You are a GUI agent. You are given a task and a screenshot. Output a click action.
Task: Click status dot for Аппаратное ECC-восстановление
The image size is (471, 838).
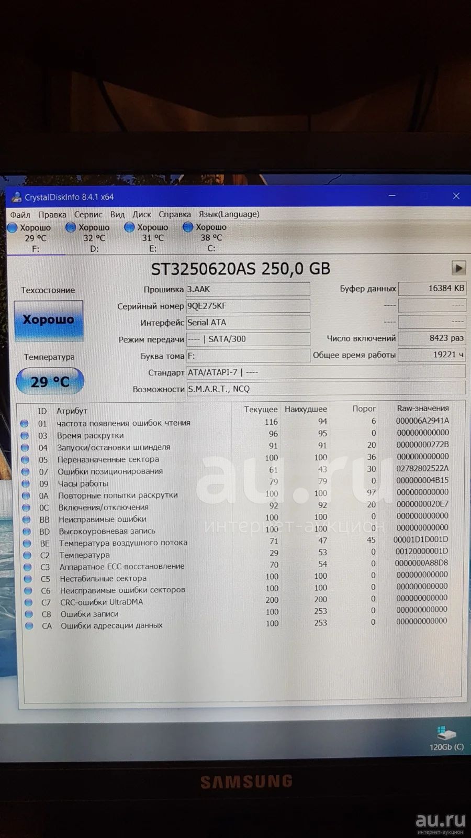point(28,567)
